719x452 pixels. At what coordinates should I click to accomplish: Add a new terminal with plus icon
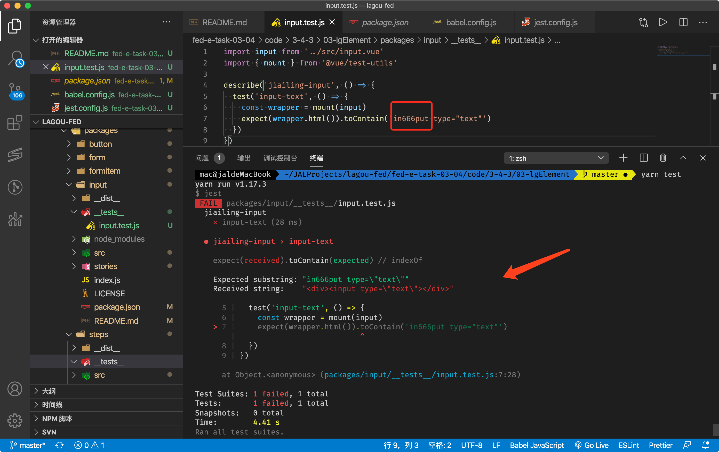(x=624, y=158)
